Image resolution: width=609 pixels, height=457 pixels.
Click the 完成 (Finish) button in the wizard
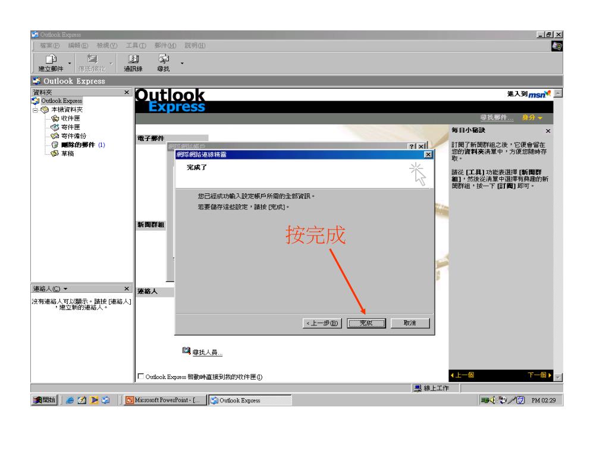366,323
